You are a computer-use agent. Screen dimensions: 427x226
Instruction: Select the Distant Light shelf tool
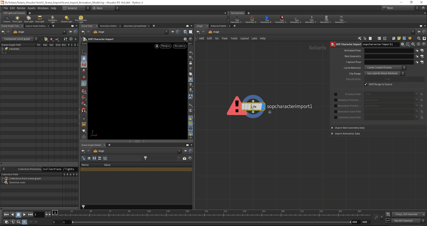click(x=67, y=19)
